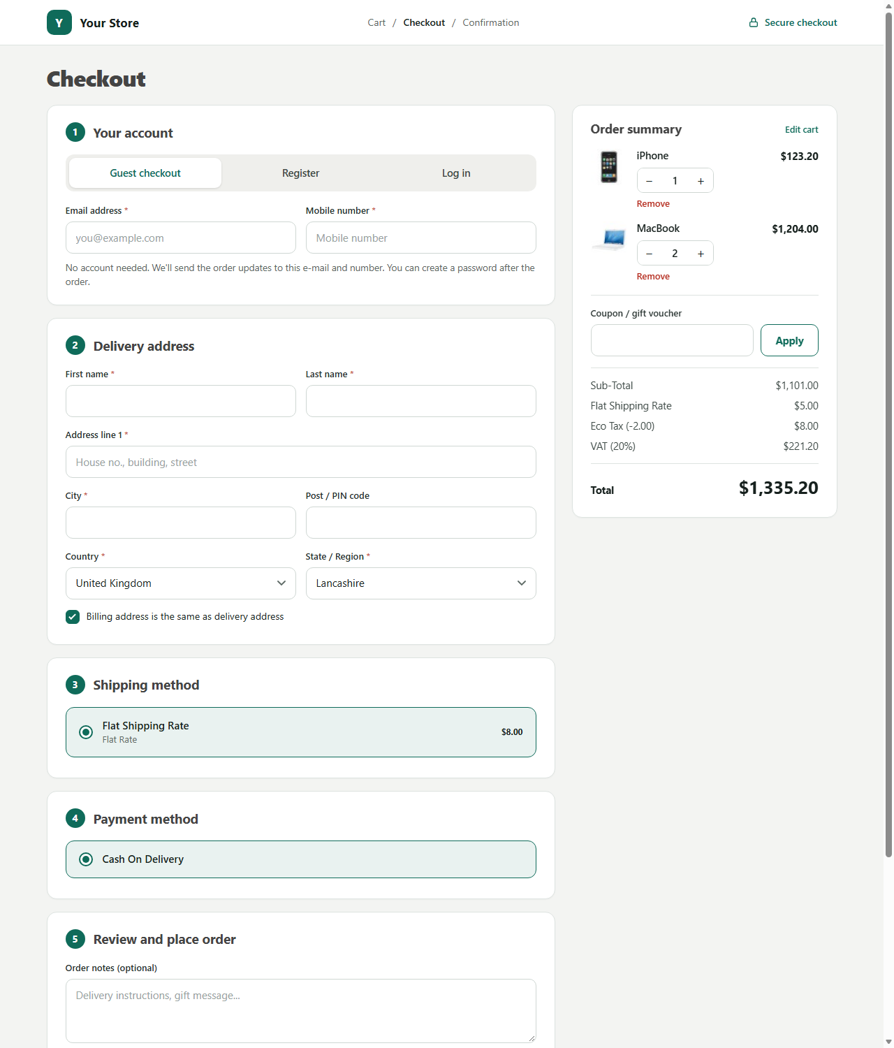Screen dimensions: 894x1048
Task: Click the Mobile number field
Action: coord(421,238)
